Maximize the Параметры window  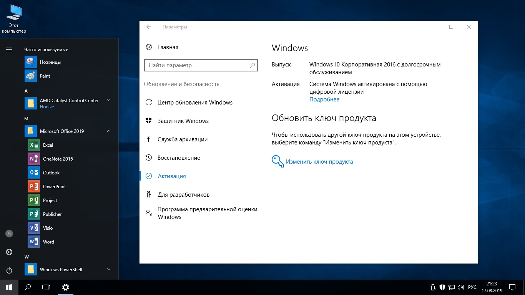coord(451,27)
